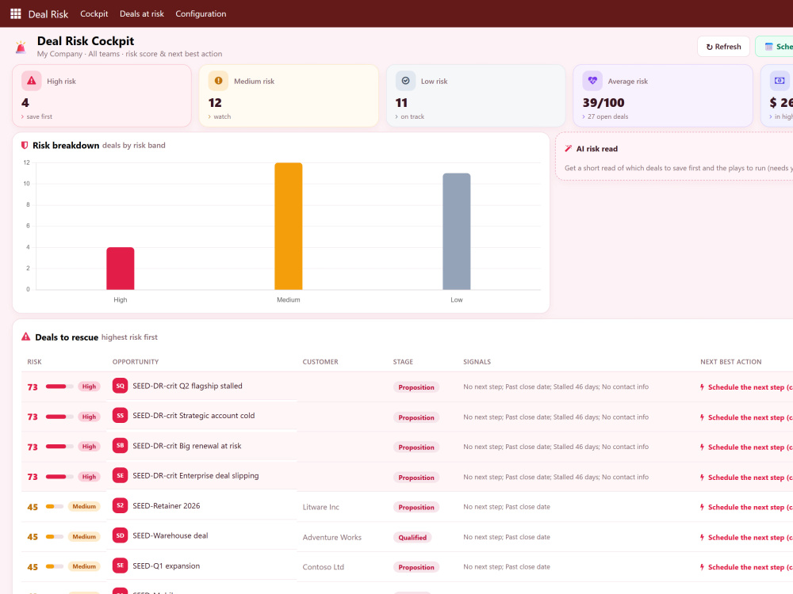Schedule next step for Q2 flagship stalled
Viewport: 793px width, 594px height.
coord(746,387)
